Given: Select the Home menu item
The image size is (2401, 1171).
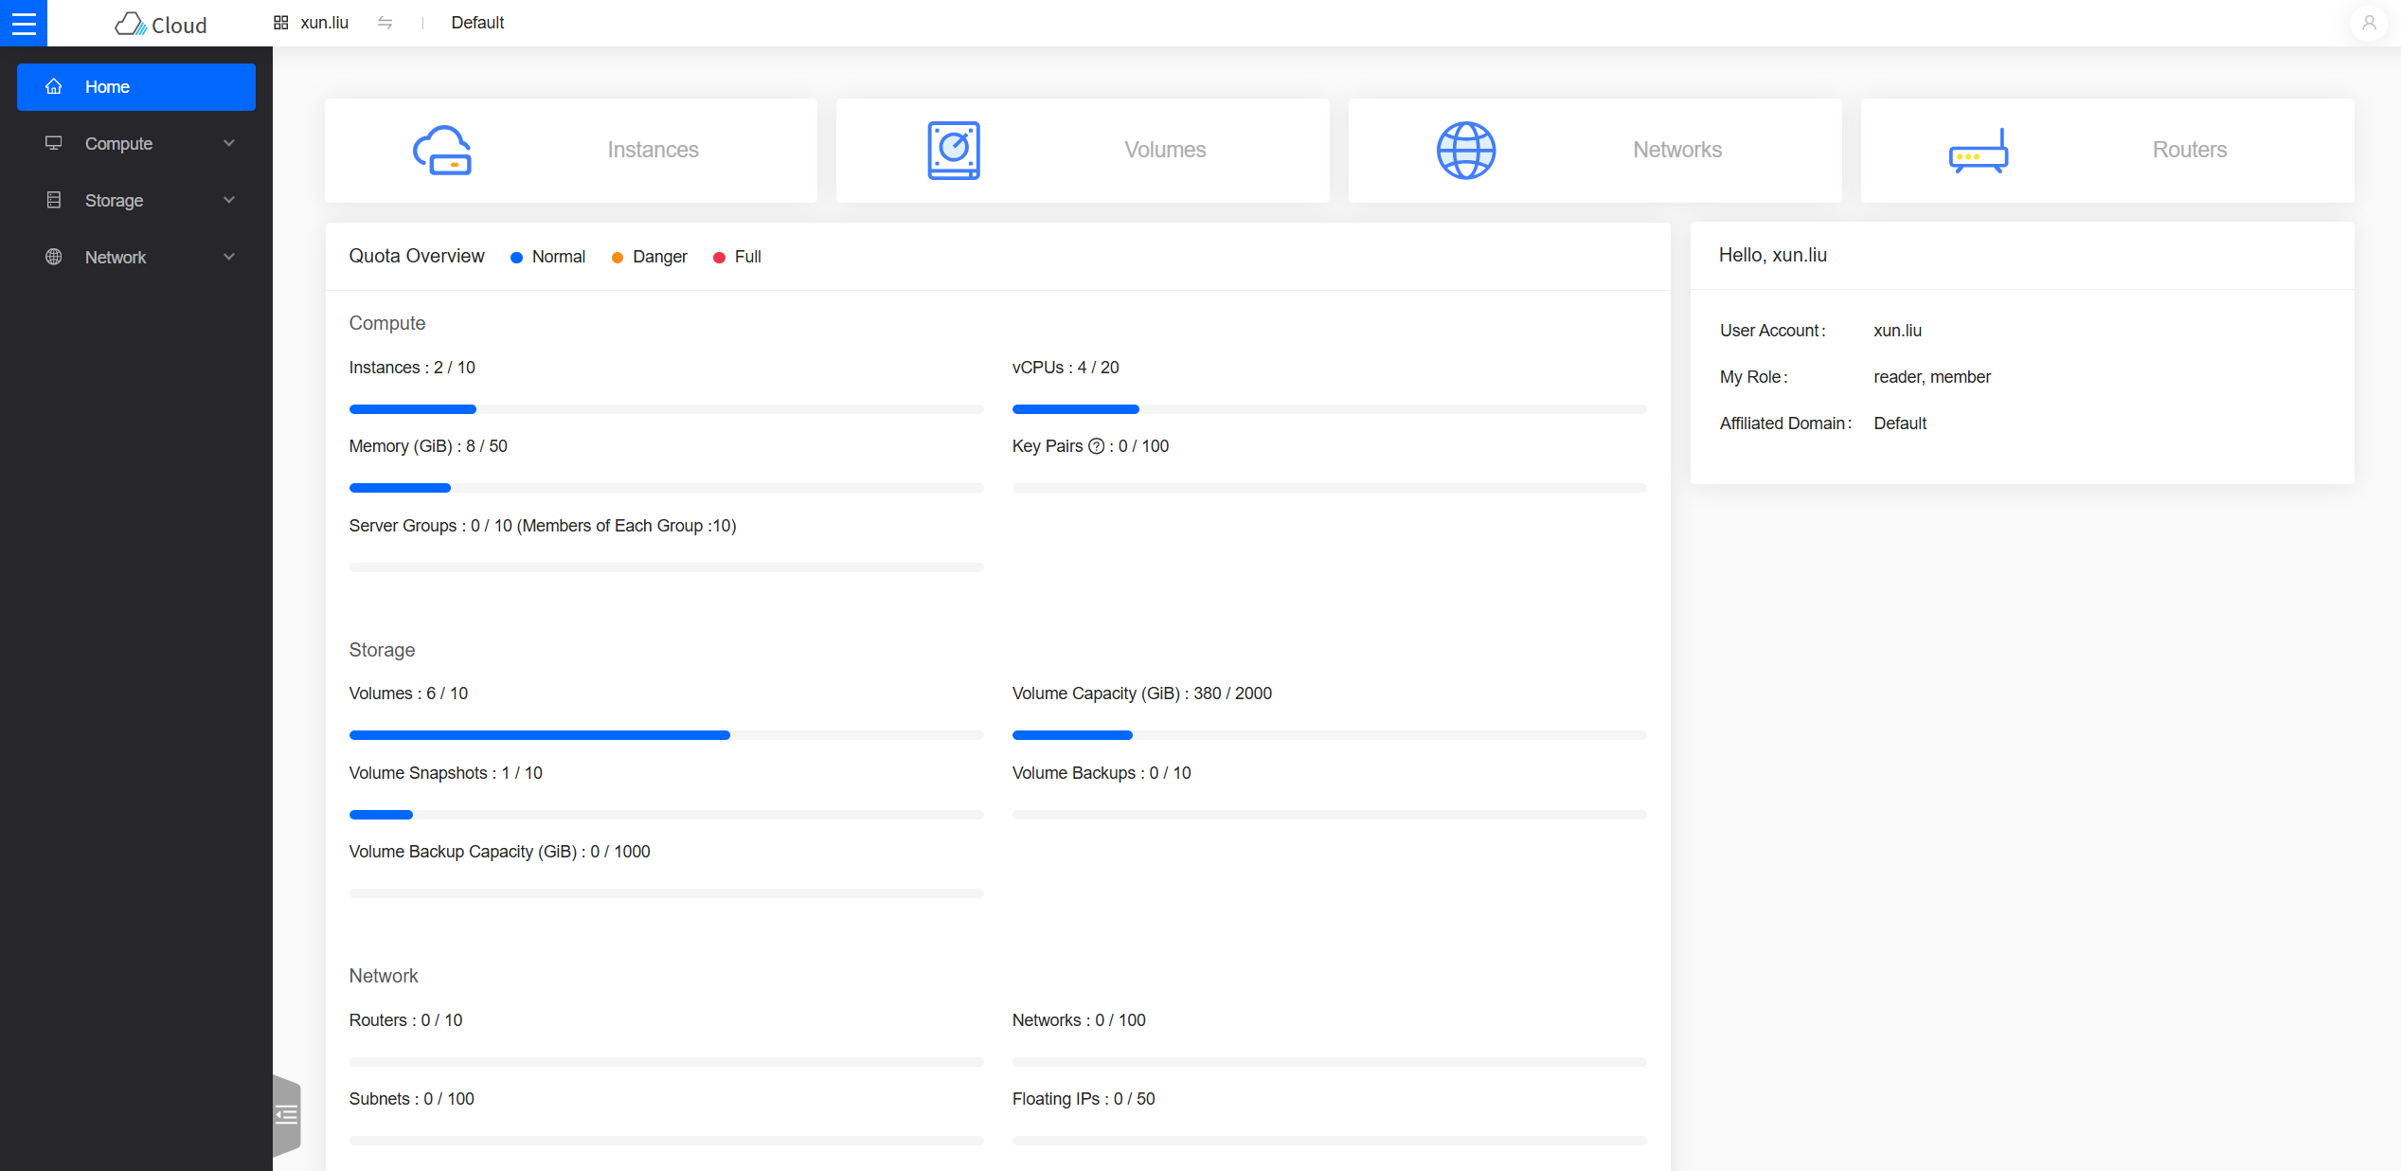Looking at the screenshot, I should [x=136, y=87].
